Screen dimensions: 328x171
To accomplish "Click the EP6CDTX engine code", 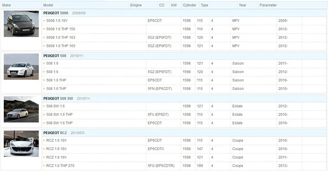I will pos(156,149).
